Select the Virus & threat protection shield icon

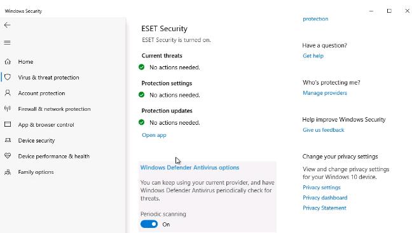[x=8, y=77]
